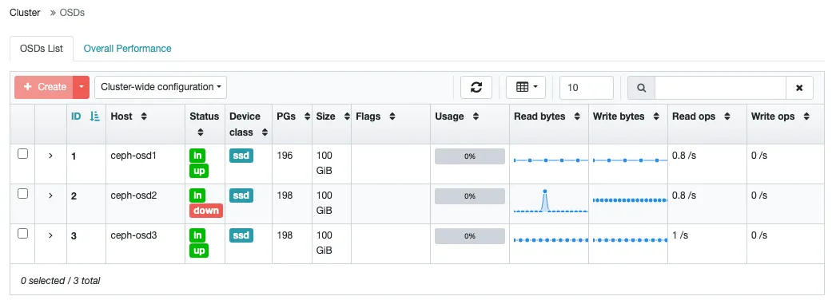
Task: Sort table by Status column
Action: tap(201, 132)
